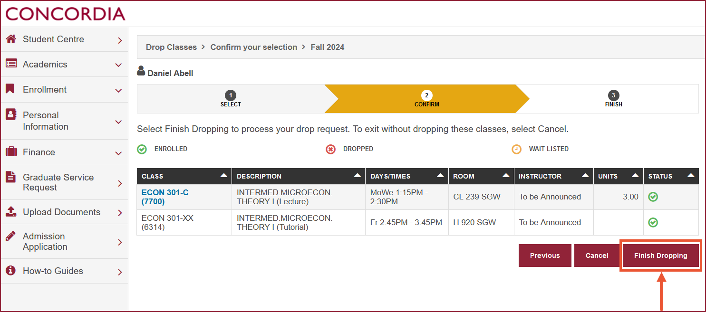
Task: Click the Graduate Service Request document icon
Action: click(x=10, y=177)
